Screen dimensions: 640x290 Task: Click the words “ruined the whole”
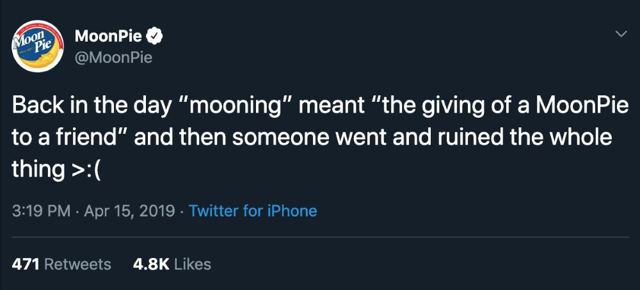tap(522, 138)
